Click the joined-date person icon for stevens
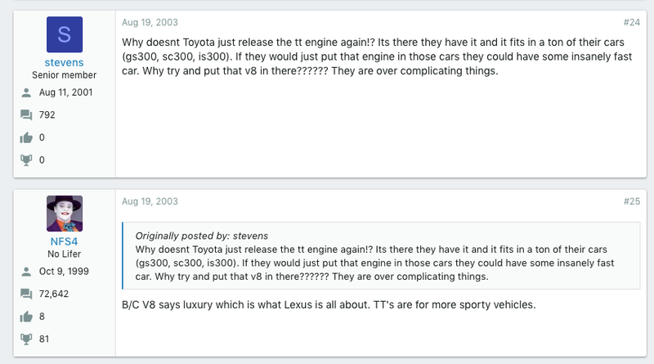 (26, 92)
